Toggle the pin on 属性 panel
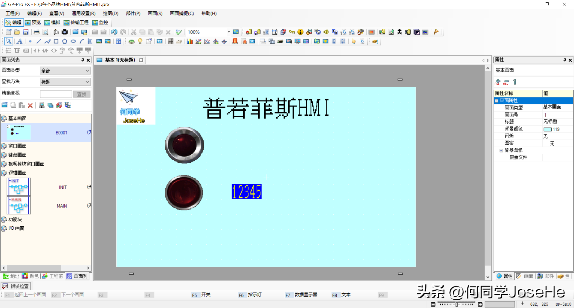 [565, 60]
